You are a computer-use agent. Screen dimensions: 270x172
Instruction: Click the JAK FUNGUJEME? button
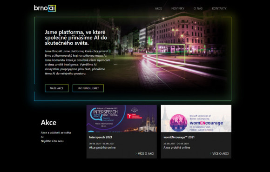coord(88,88)
